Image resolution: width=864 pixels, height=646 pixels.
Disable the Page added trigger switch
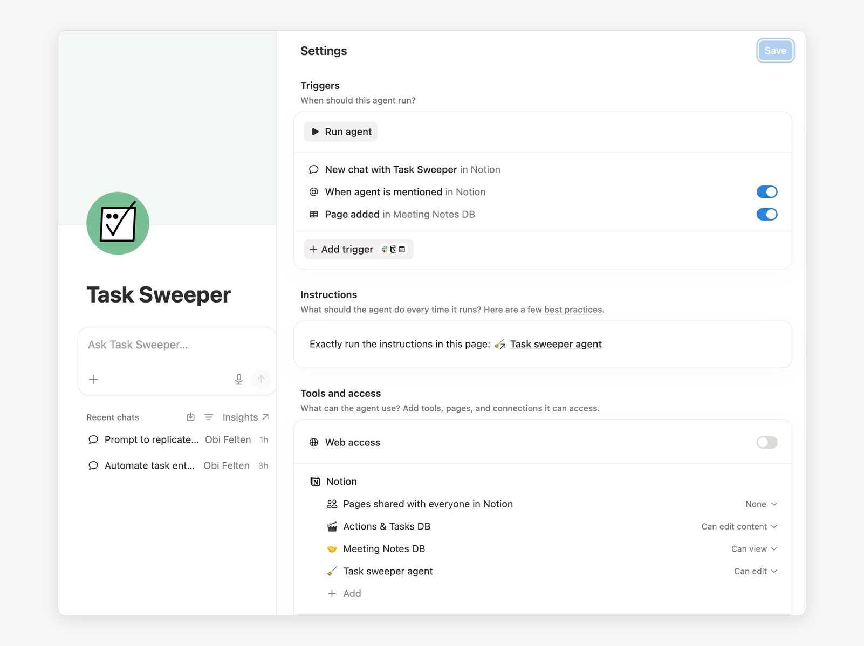[767, 214]
